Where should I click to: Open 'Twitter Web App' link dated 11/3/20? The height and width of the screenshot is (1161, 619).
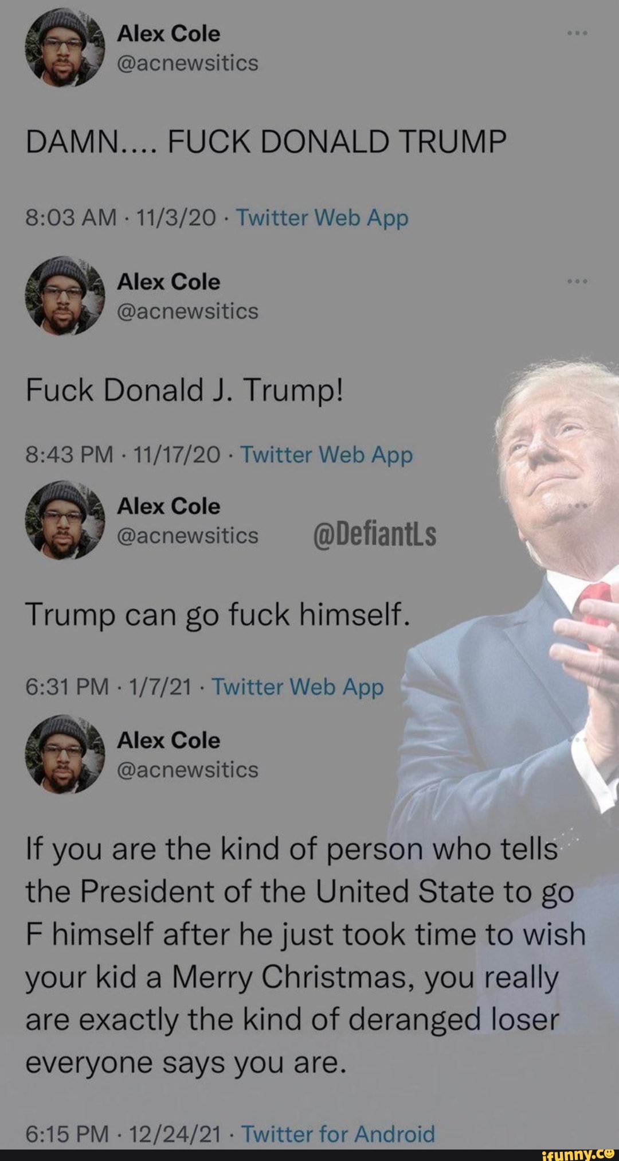point(322,218)
